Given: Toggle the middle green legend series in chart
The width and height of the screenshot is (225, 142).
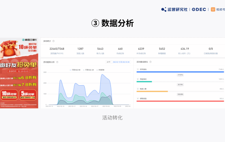Looking at the screenshot, I should point(88,70).
